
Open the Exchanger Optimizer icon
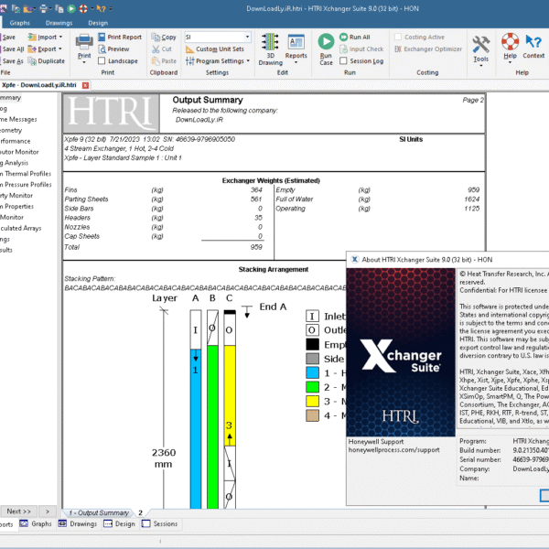(398, 49)
